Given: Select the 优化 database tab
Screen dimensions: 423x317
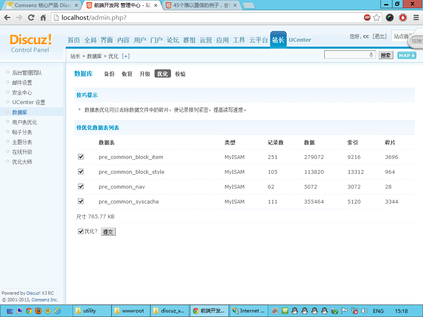Looking at the screenshot, I should tap(163, 73).
